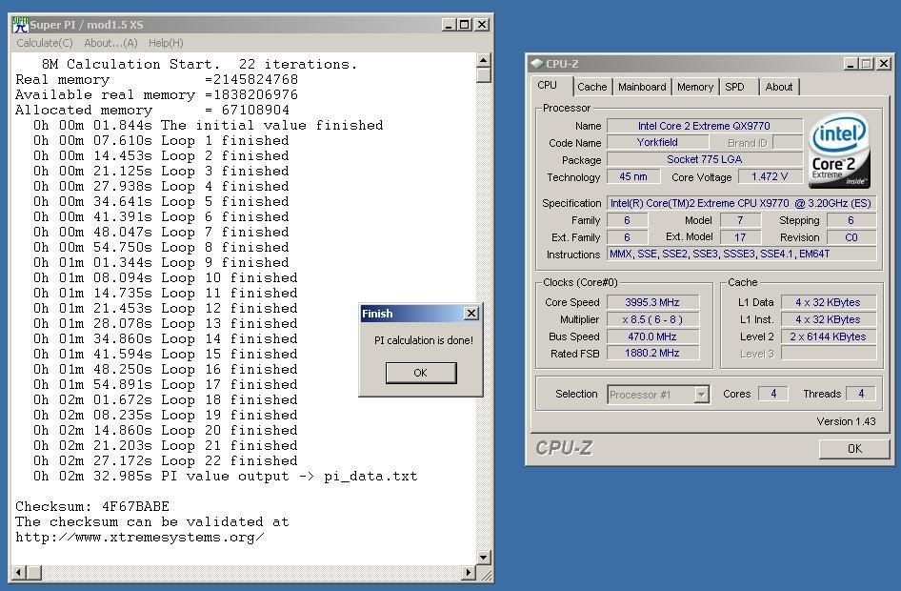901x591 pixels.
Task: Click 'The initial value finished' line
Action: 208,125
